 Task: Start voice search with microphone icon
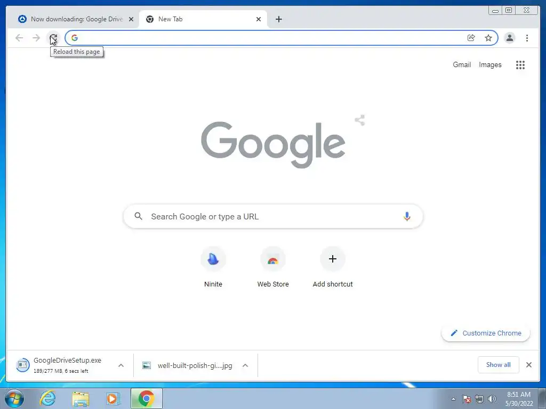[x=407, y=216]
